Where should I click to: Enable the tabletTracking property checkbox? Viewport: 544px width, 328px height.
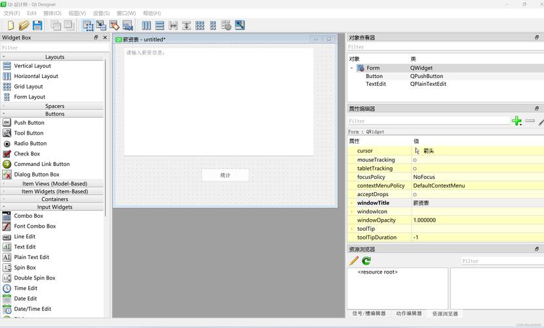[x=415, y=169]
